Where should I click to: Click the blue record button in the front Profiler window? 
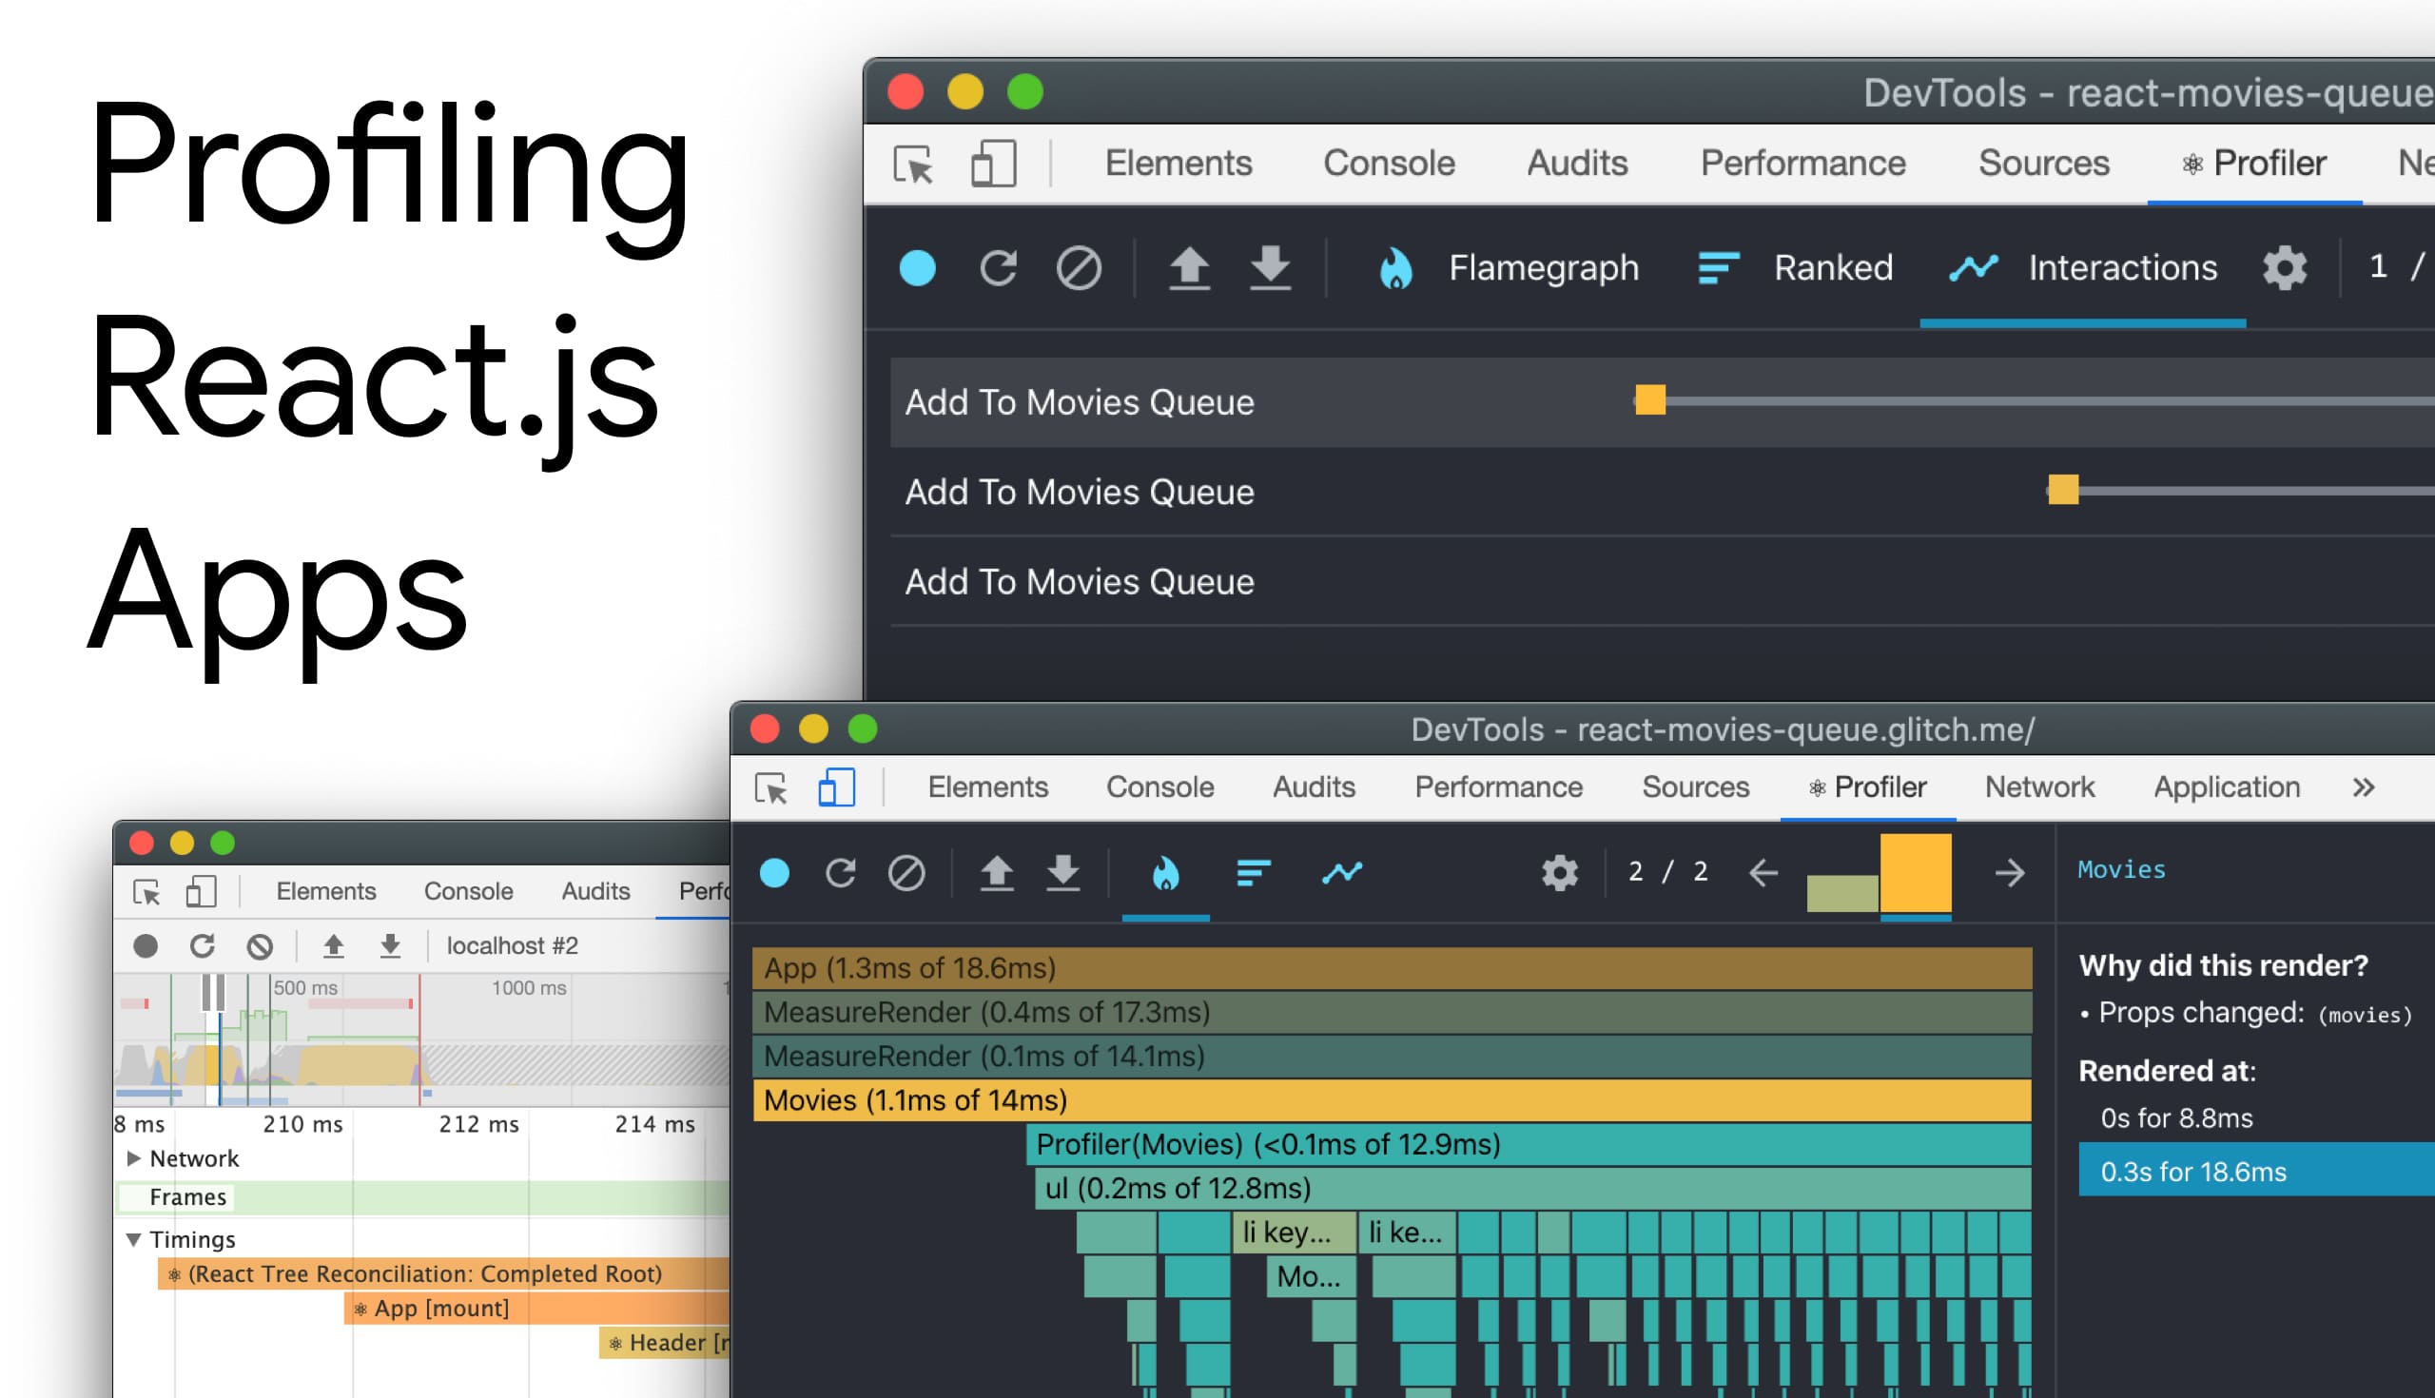tap(774, 873)
